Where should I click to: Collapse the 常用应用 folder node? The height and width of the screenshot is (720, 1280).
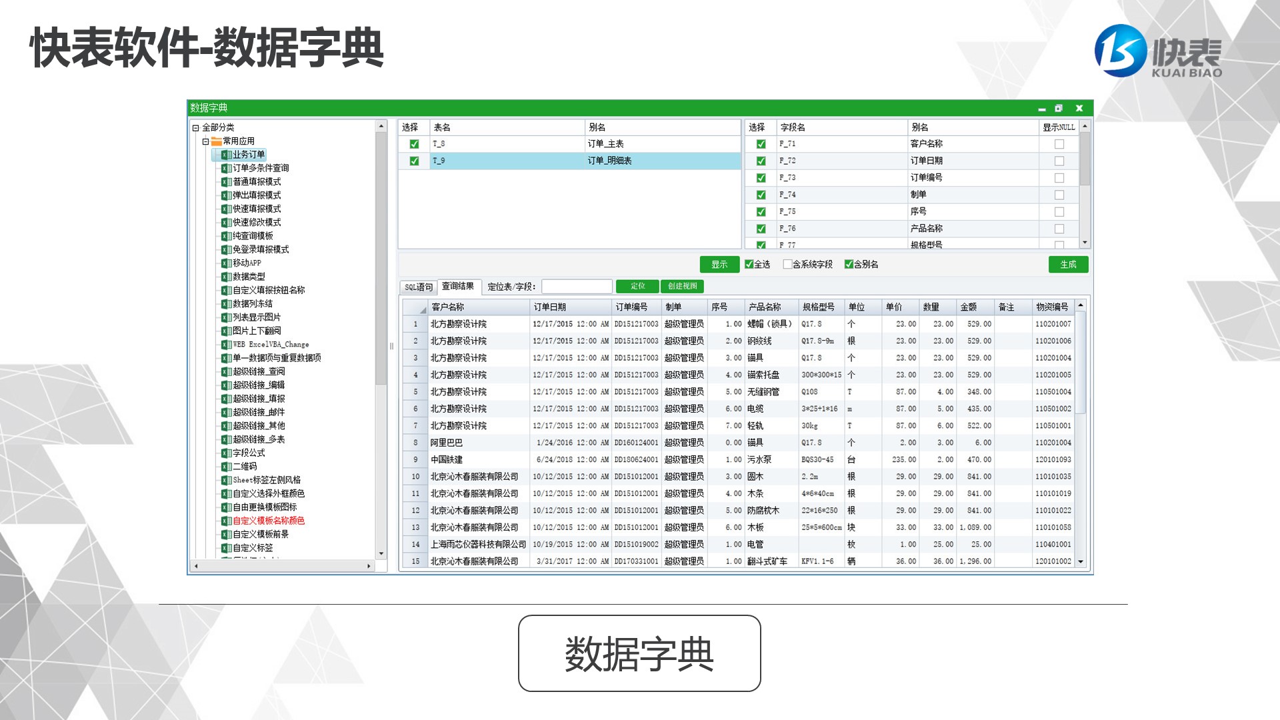coord(206,141)
